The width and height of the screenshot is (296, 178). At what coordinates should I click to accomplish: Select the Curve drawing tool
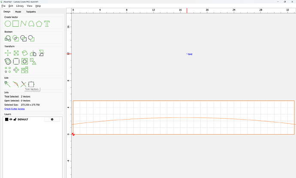click(31, 24)
